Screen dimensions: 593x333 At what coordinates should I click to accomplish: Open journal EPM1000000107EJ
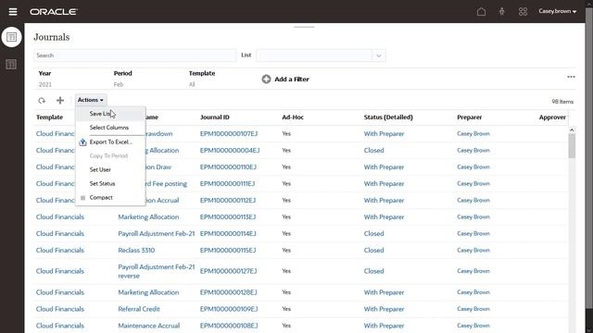coord(229,133)
